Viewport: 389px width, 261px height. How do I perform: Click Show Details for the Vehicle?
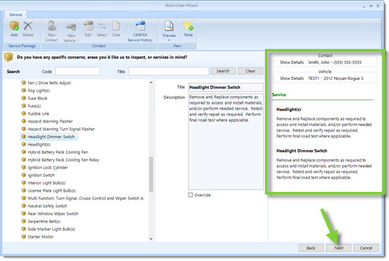292,79
